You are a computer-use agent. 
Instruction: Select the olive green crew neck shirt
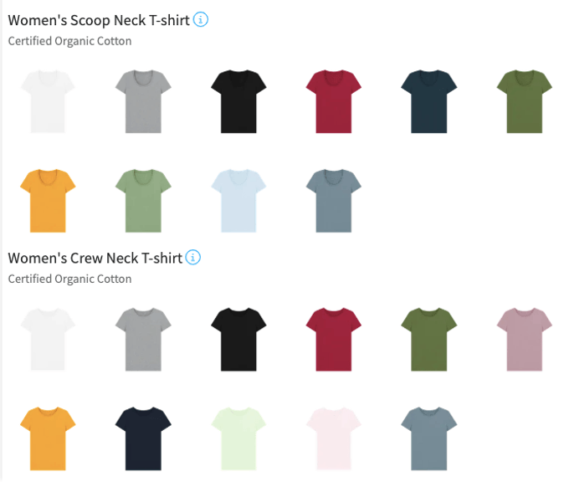pos(429,340)
